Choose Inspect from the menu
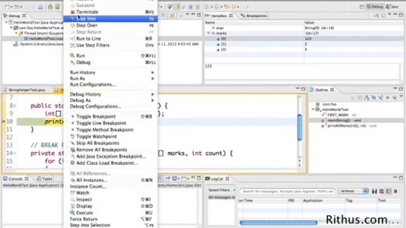This screenshot has height=228, width=406. tap(110, 199)
